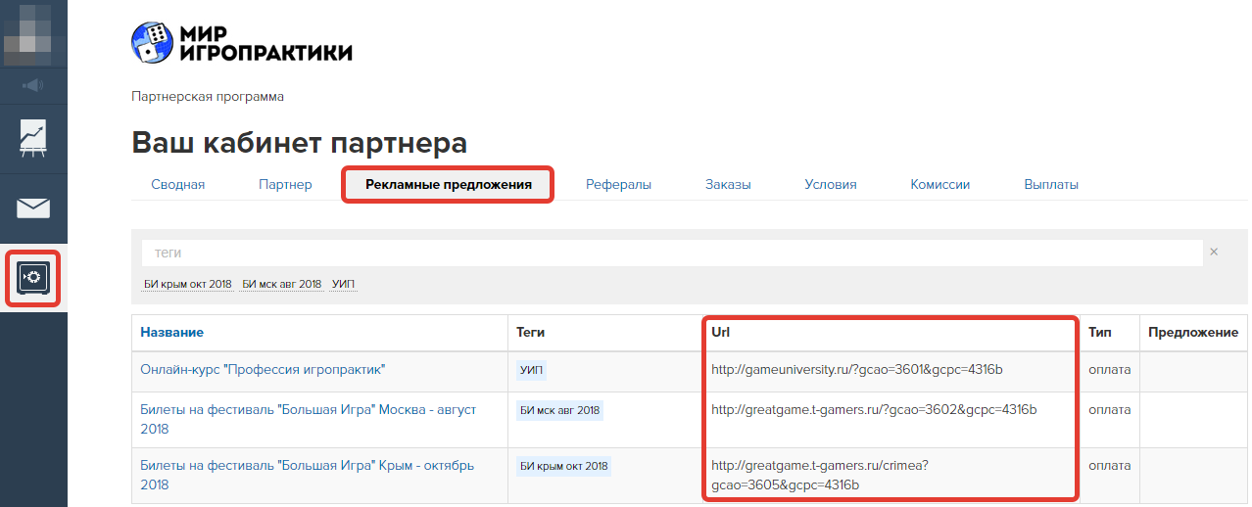Open Большая Игра Москва август 2018 tickets offer
This screenshot has width=1252, height=507.
click(308, 419)
